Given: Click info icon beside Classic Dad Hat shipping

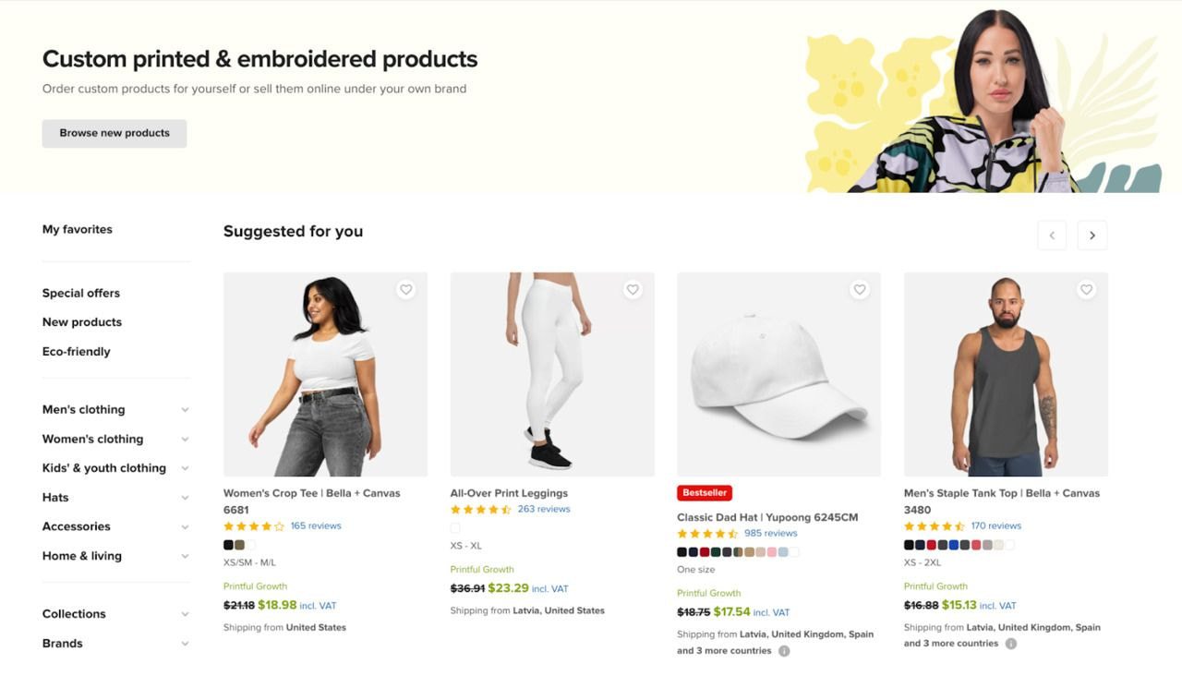Looking at the screenshot, I should (784, 651).
